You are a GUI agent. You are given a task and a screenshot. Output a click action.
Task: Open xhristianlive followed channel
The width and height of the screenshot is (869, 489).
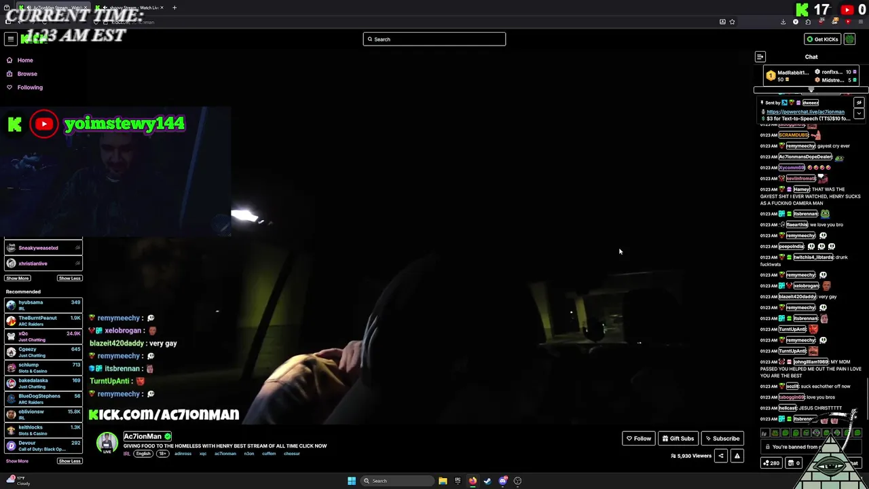click(43, 264)
